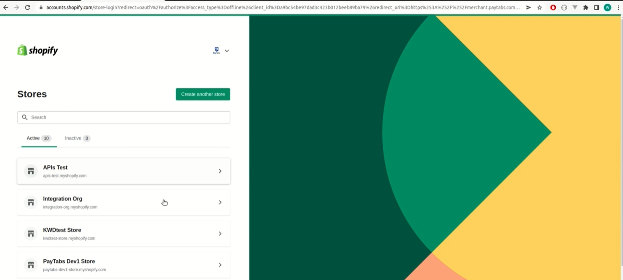Click apis-test.myshopify.com domain text
623x280 pixels.
[65, 176]
